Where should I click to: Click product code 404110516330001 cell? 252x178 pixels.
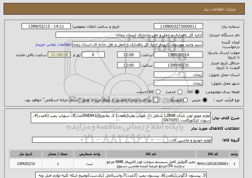click(213, 164)
